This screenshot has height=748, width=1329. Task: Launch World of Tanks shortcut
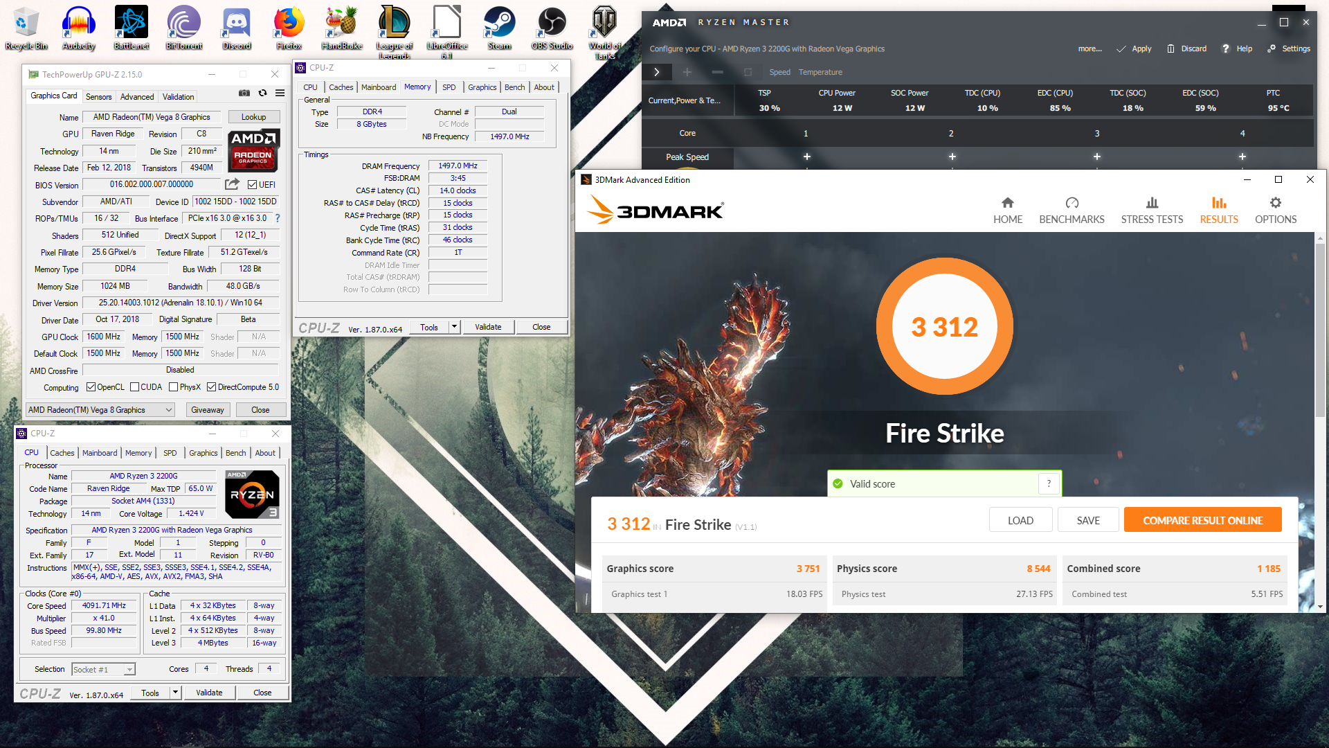pos(605,31)
